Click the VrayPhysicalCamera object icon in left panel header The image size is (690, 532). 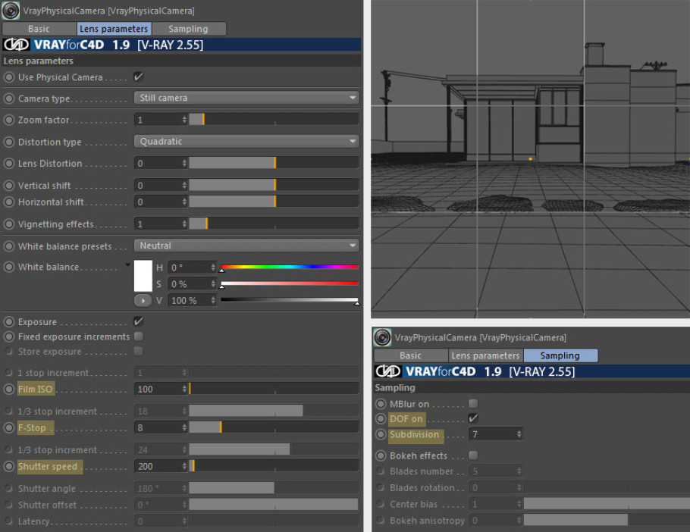(x=10, y=11)
